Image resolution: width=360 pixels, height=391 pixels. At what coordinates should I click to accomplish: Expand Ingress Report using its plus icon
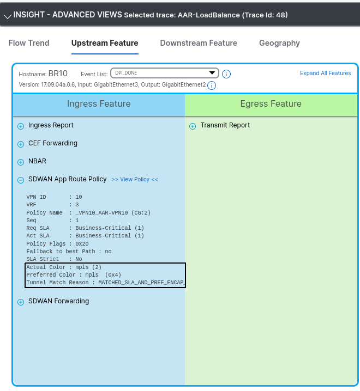click(x=21, y=126)
